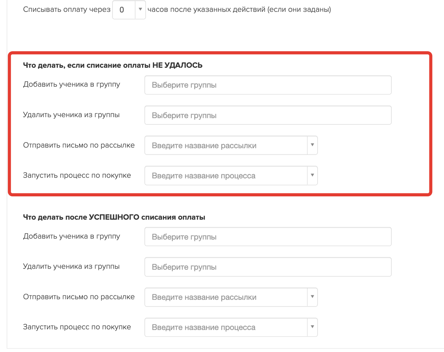Select add-to-group field in successful payment section
The width and height of the screenshot is (444, 352).
click(268, 237)
